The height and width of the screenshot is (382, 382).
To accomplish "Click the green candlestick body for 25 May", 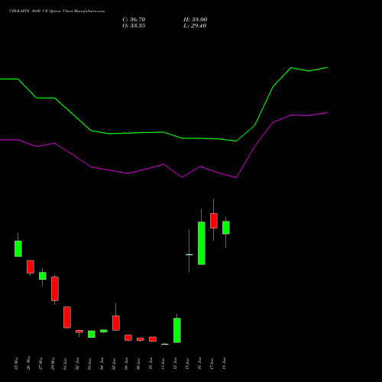I will 18,248.
